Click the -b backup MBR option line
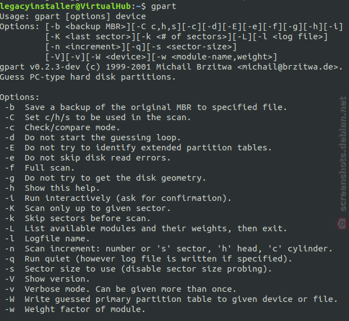Image resolution: width=349 pixels, height=321 pixels. click(146, 107)
